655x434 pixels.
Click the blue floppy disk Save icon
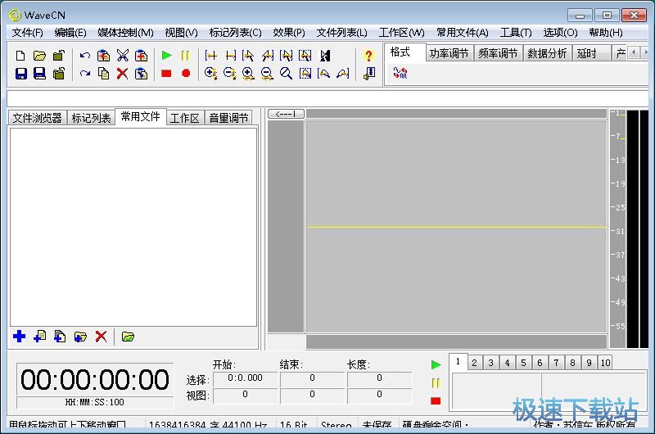click(x=20, y=74)
